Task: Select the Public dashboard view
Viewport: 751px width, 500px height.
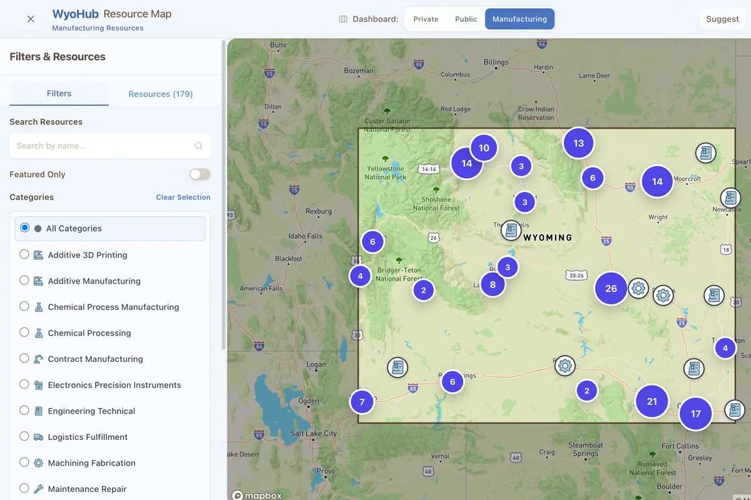Action: 465,19
